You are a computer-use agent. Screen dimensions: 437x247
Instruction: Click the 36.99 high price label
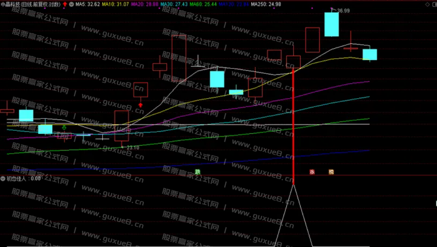(344, 11)
